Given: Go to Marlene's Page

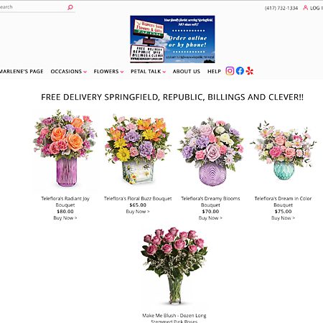Looking at the screenshot, I should pyautogui.click(x=22, y=71).
